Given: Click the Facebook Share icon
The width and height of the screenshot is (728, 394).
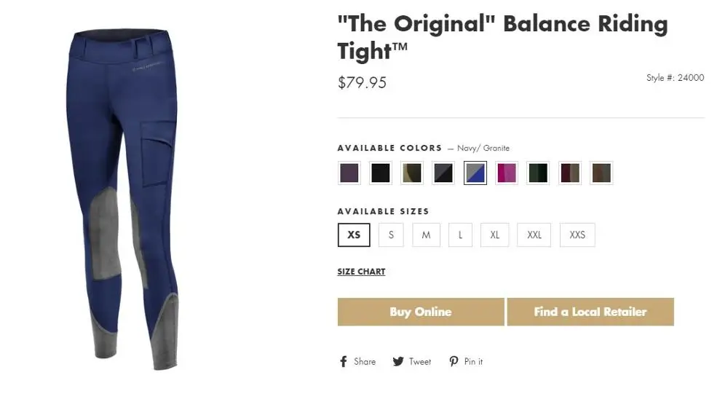Looking at the screenshot, I should [344, 362].
